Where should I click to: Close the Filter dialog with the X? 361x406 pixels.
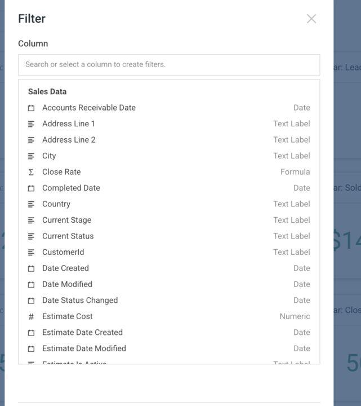[311, 19]
